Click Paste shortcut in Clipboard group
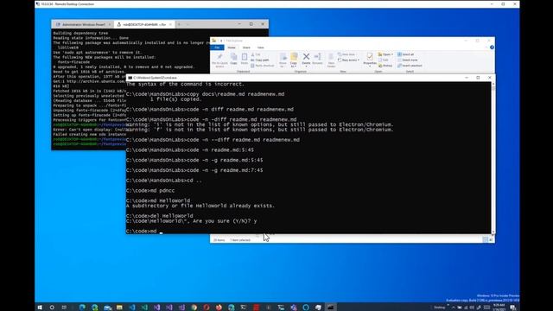Screen dimensions: 553x311 tap(263, 66)
